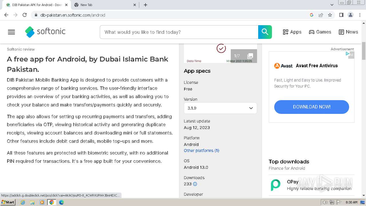Launch Microsoft Edge from taskbar
Viewport: 366px width, 206px height.
(x=61, y=202)
